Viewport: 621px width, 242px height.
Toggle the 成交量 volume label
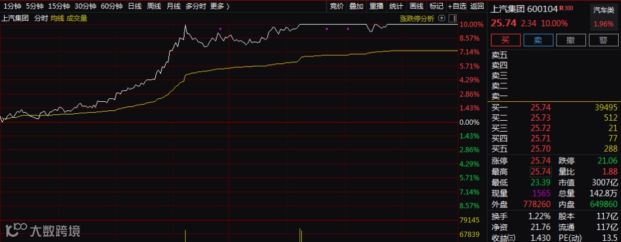click(76, 18)
